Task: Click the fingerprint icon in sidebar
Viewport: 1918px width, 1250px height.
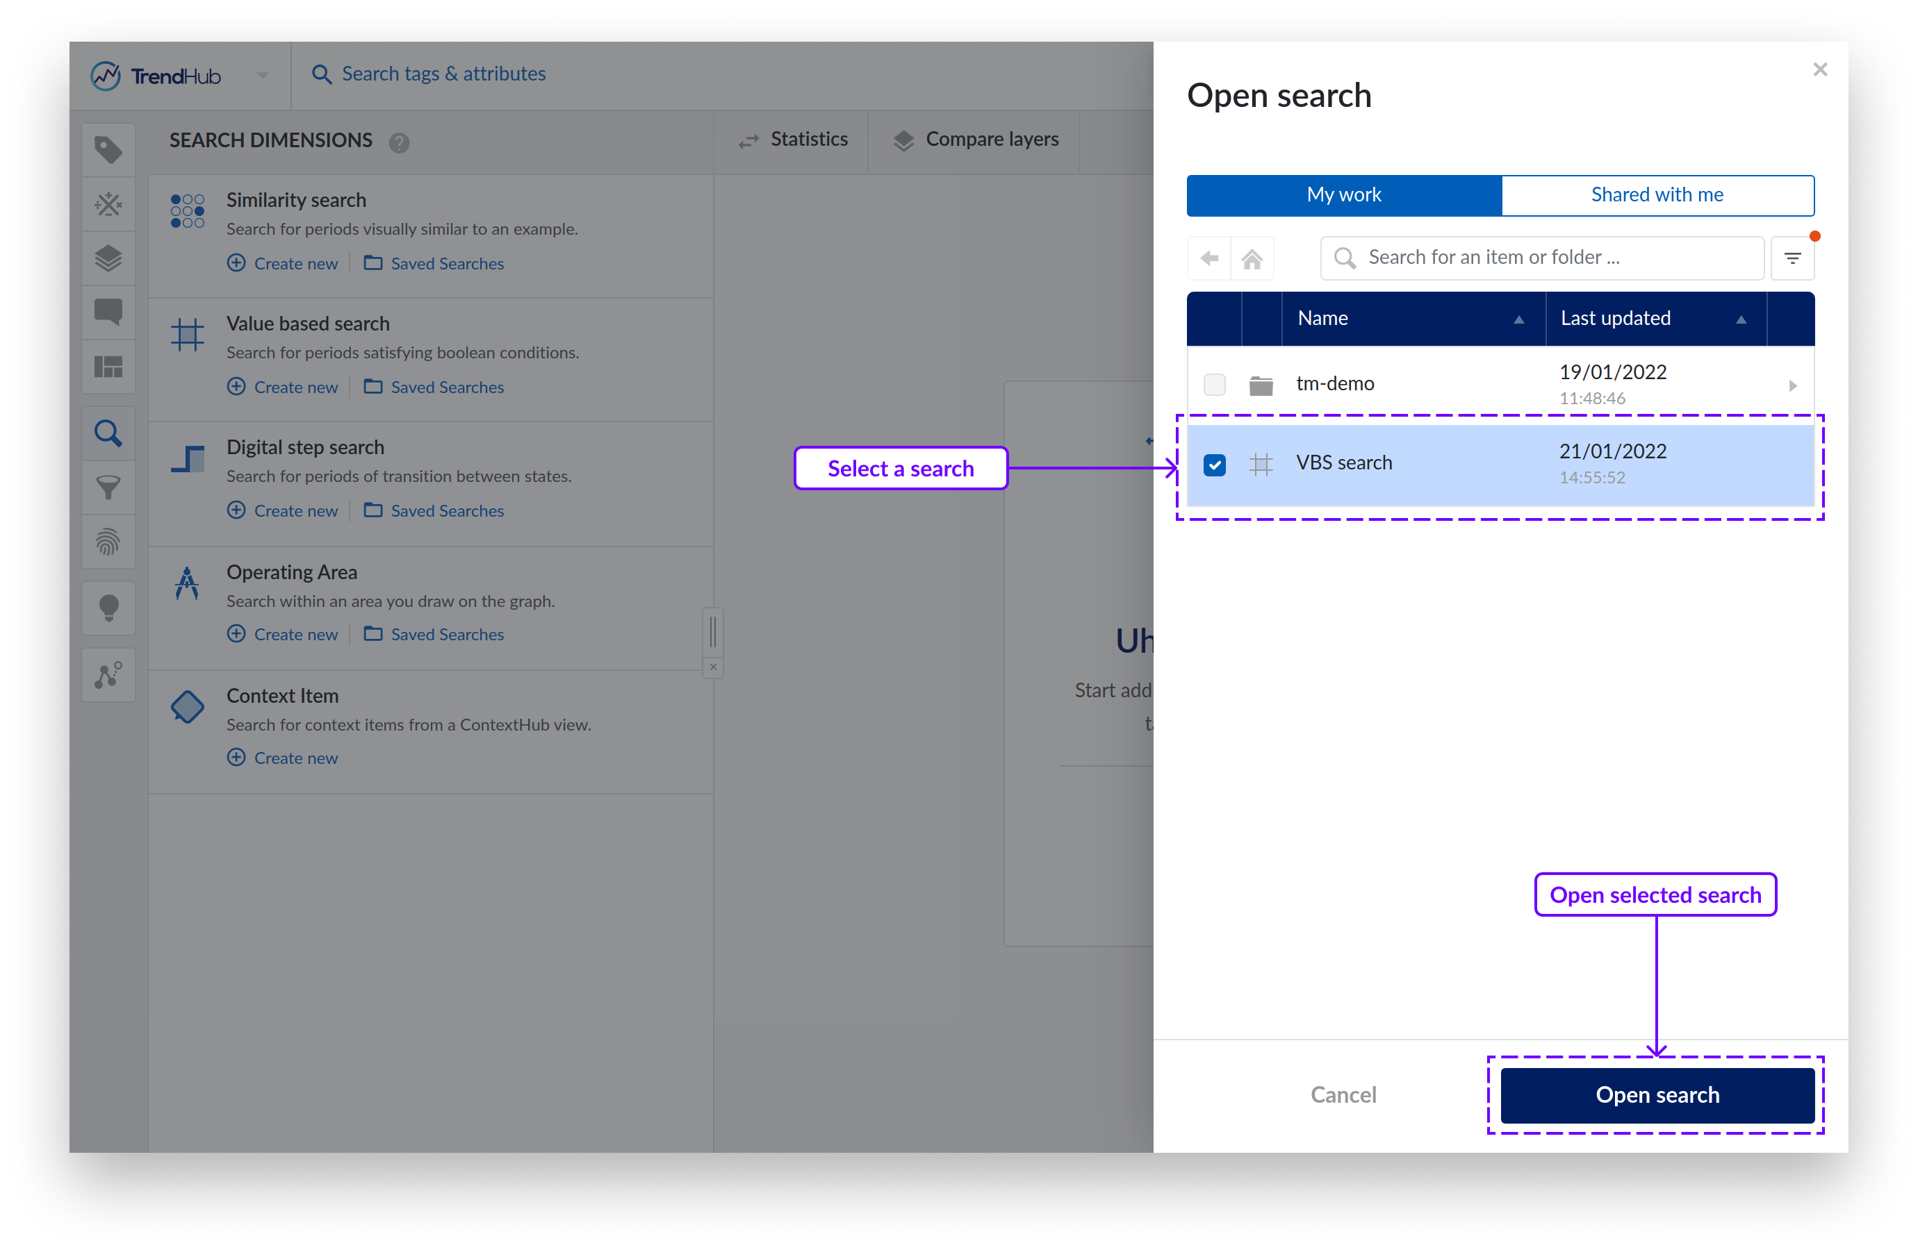Action: click(109, 542)
